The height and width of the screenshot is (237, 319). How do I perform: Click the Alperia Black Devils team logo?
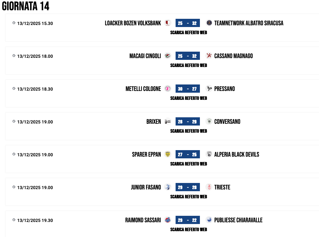click(209, 154)
